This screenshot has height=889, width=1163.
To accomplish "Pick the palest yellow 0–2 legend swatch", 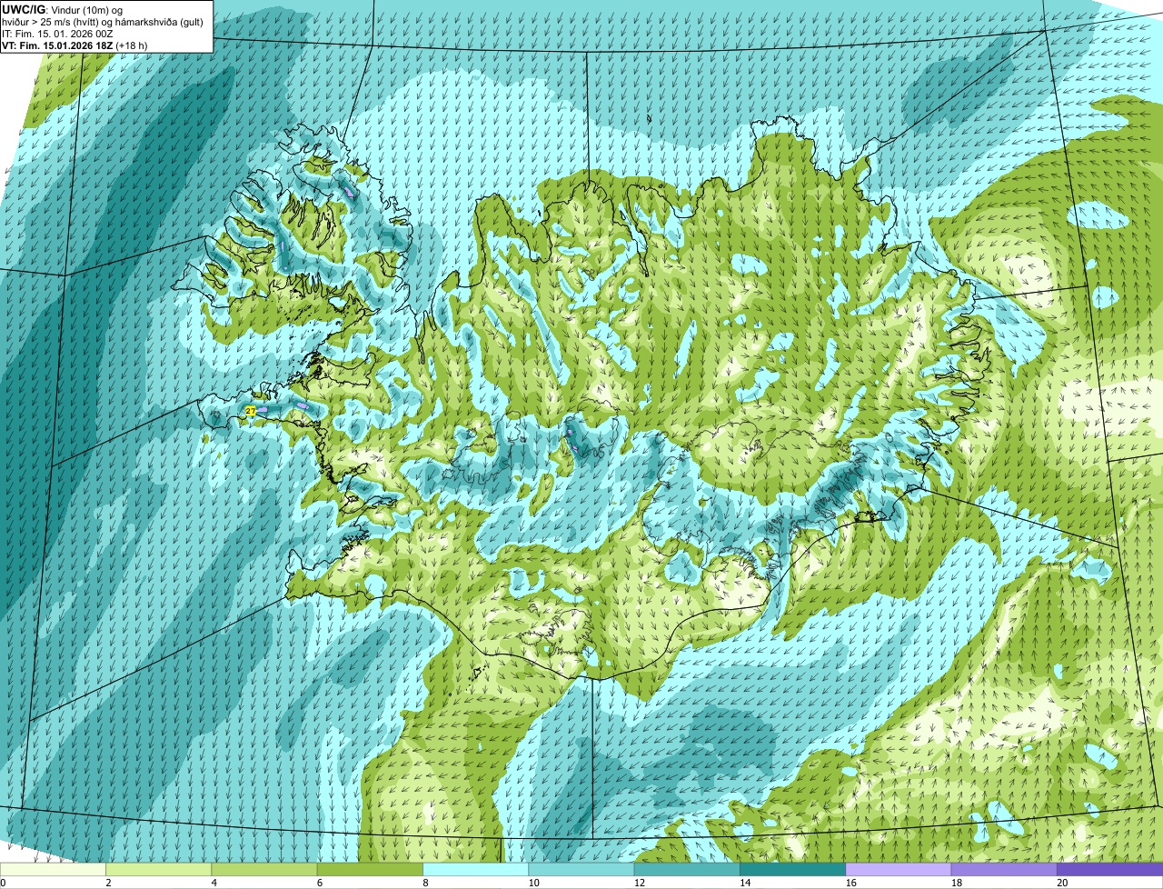I will (53, 869).
